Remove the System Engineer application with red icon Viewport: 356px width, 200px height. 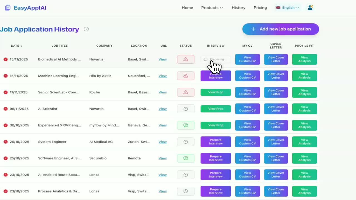tap(6, 142)
